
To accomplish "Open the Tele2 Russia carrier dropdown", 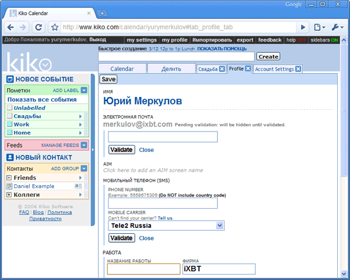I will (220, 226).
